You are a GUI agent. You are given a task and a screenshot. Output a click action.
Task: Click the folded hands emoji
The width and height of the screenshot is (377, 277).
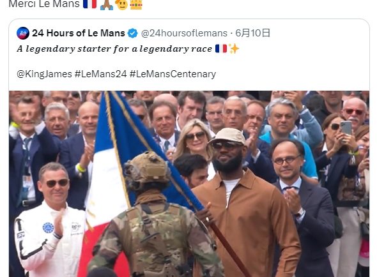(x=107, y=4)
